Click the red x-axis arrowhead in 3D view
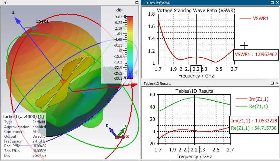This screenshot has width=280, height=161. click(134, 85)
